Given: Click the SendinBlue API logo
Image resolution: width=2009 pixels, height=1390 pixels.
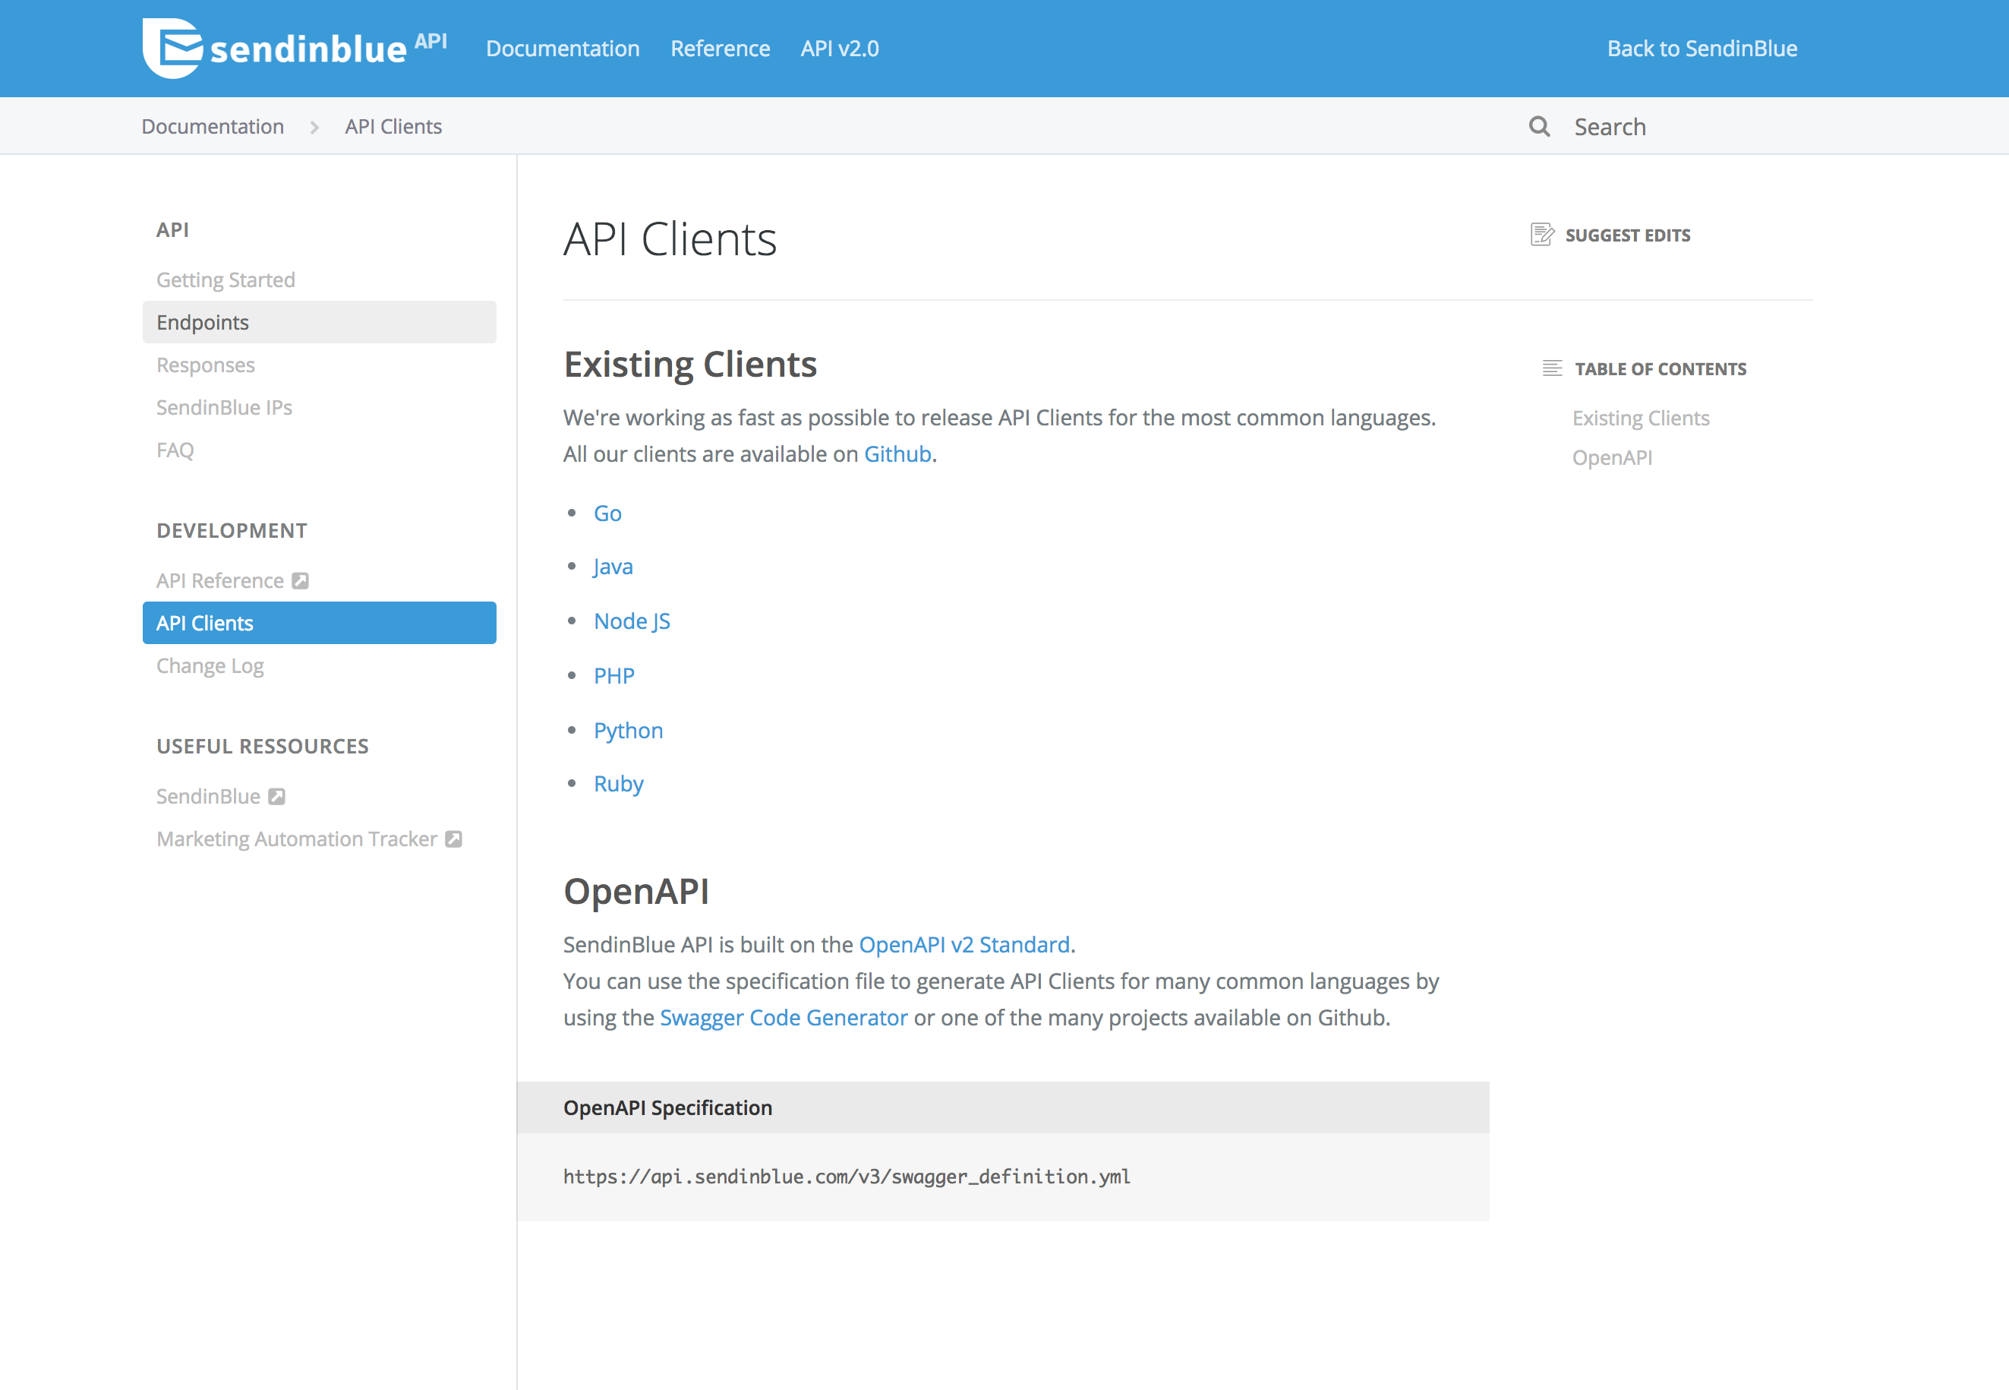Looking at the screenshot, I should [x=295, y=48].
